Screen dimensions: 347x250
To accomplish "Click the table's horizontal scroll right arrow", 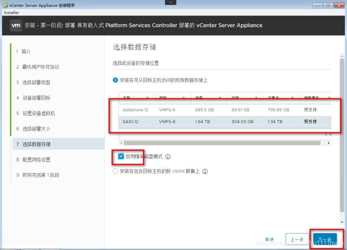I will [x=328, y=143].
